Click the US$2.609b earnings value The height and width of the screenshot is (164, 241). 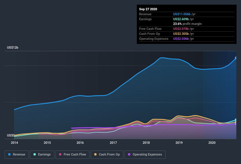[181, 19]
